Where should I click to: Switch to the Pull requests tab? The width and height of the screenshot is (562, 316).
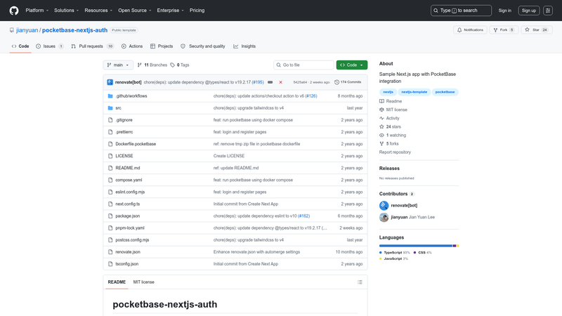(93, 46)
